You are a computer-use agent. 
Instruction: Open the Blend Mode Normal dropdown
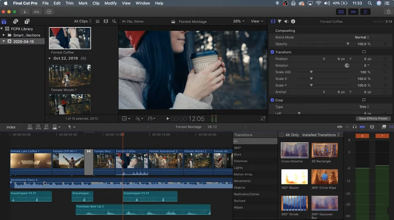(362, 37)
